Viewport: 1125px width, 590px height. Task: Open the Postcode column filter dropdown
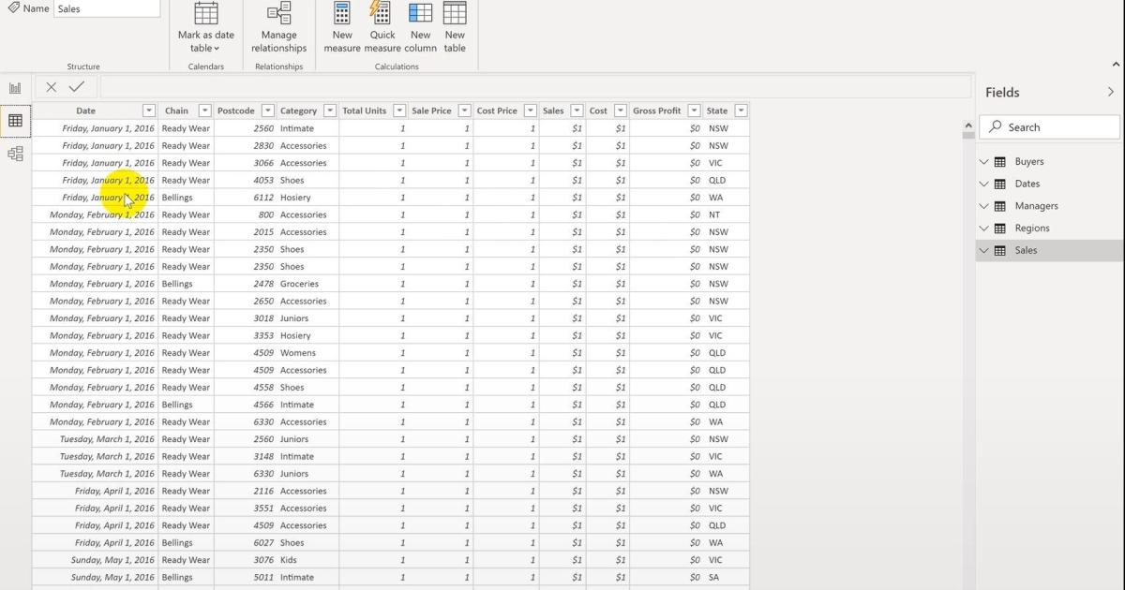(x=268, y=111)
